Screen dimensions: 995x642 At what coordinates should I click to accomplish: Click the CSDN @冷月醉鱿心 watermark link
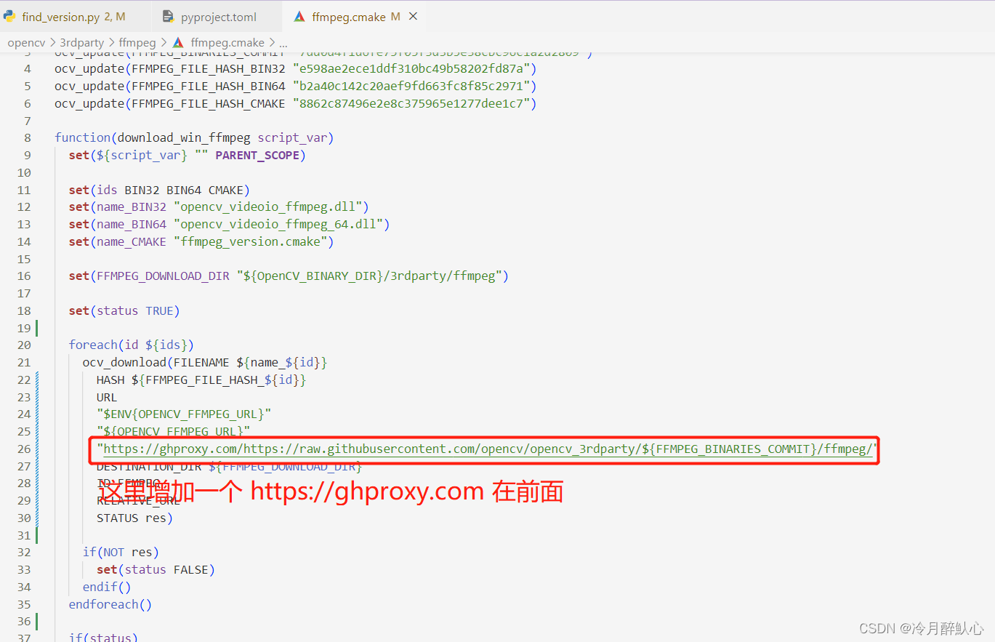921,627
